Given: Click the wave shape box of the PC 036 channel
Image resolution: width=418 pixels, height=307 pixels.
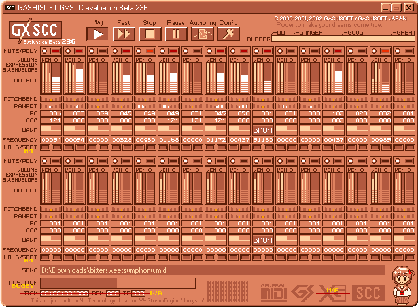Looking at the screenshot, I should click(x=51, y=130).
